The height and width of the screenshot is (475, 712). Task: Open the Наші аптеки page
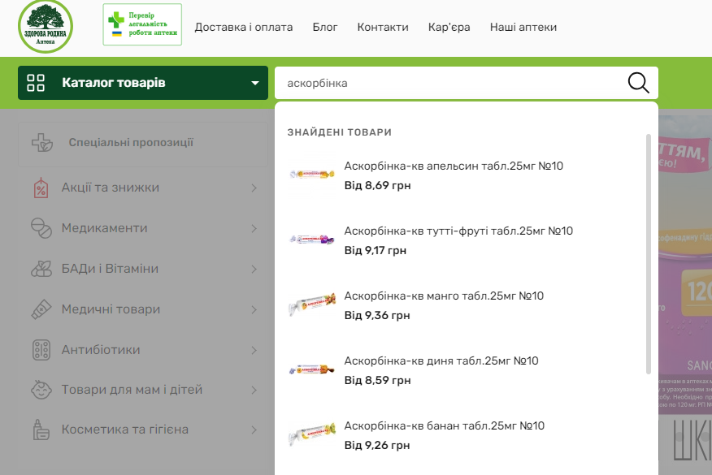click(523, 27)
